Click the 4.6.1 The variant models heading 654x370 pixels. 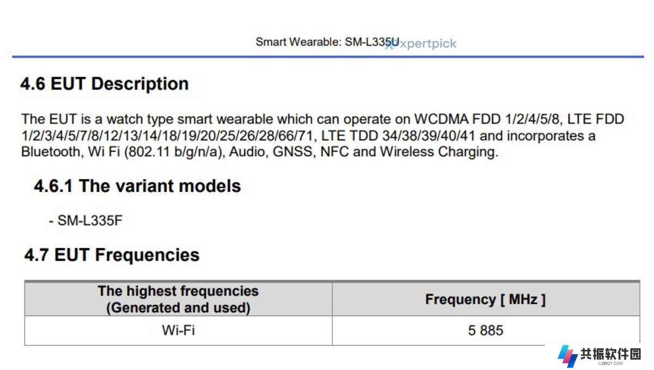137,186
